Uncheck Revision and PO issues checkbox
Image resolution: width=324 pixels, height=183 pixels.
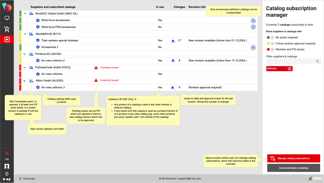(x=272, y=49)
